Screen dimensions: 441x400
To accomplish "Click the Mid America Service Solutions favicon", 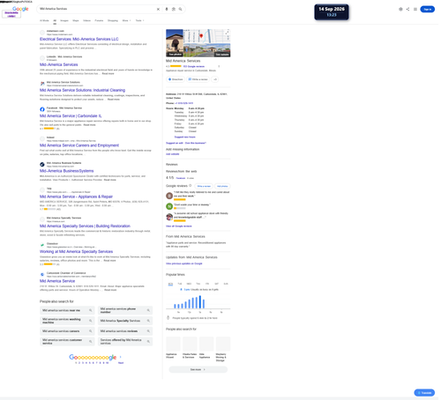I will 42,84.
